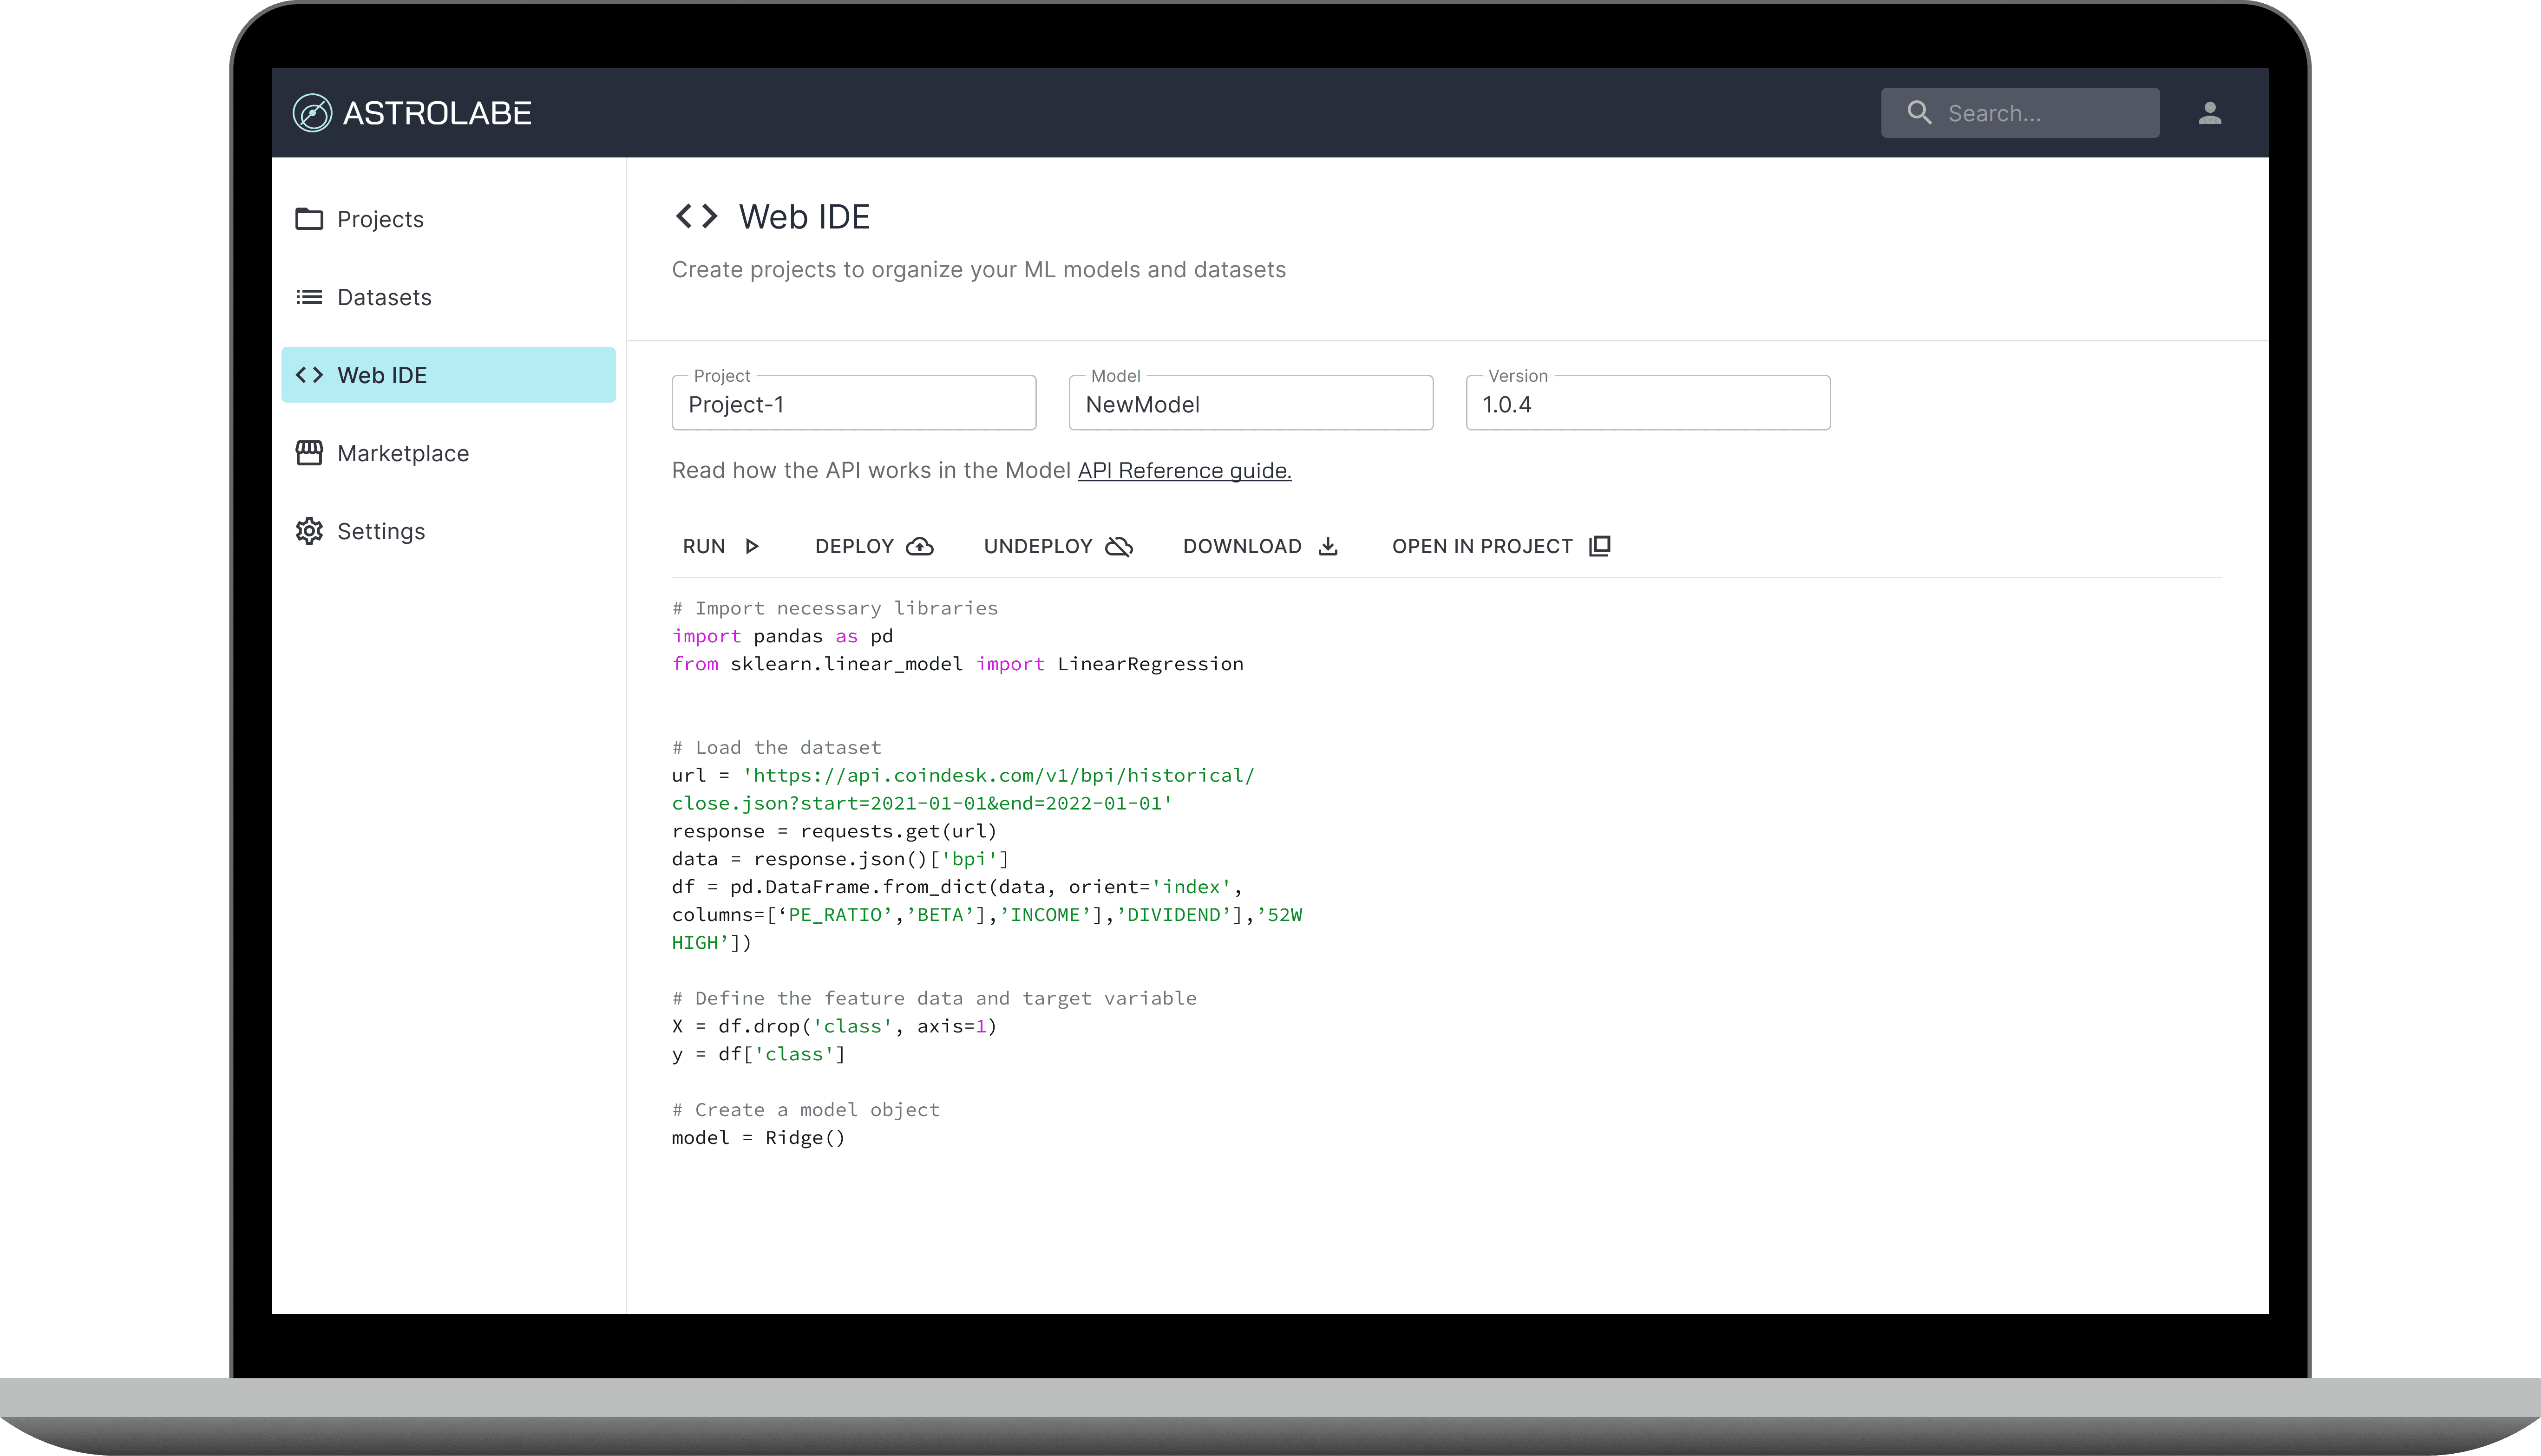Click the Marketplace storefront icon
This screenshot has width=2541, height=1456.
point(309,453)
